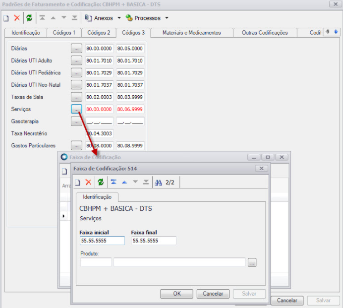343x308 pixels.
Task: Click Diárias UTI Adulto first field 80.01.7010
Action: [99, 61]
